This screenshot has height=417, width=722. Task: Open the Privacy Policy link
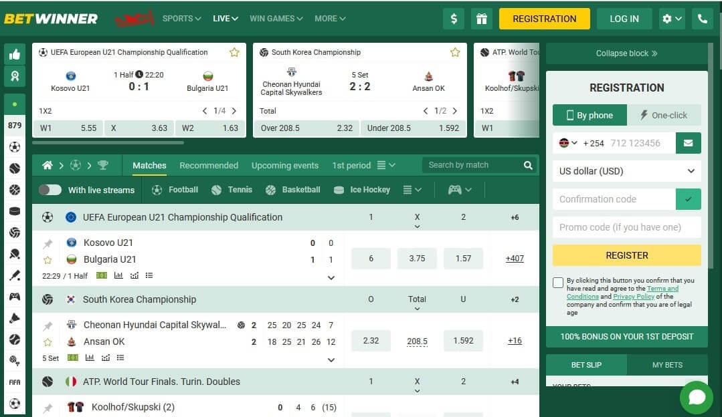tap(634, 297)
